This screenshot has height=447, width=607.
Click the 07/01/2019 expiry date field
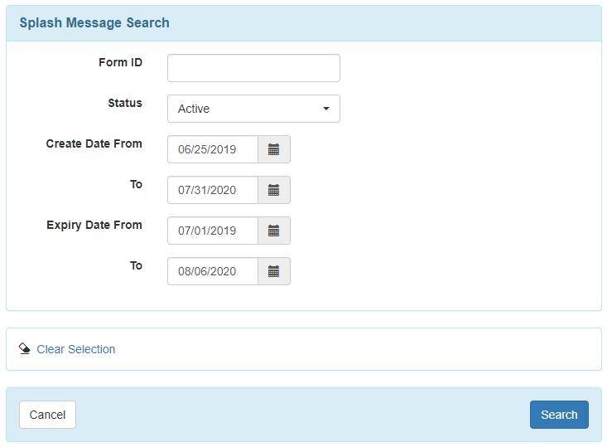[x=213, y=231]
